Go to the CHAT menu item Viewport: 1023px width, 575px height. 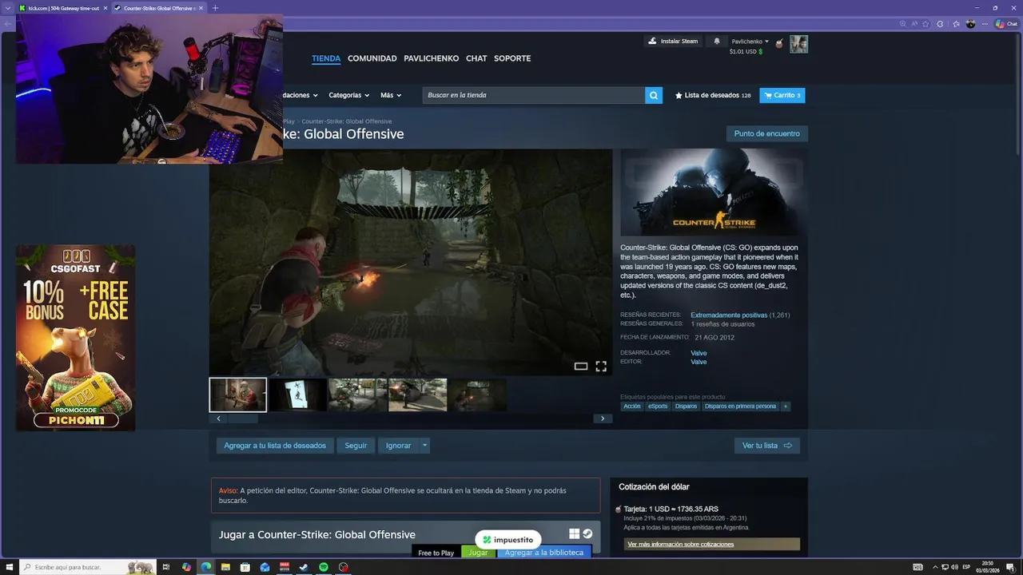(476, 58)
